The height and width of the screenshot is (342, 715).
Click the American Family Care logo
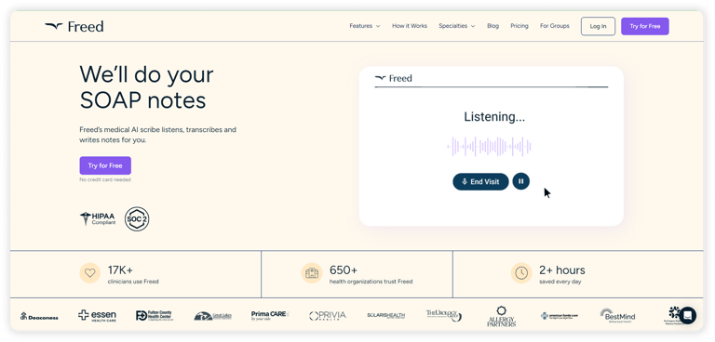point(559,316)
